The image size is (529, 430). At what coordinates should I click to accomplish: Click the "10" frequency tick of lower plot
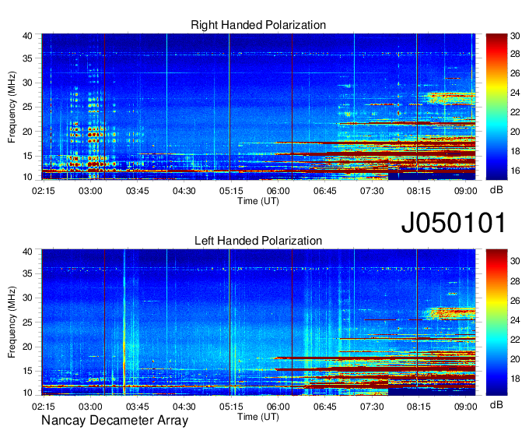(x=27, y=393)
